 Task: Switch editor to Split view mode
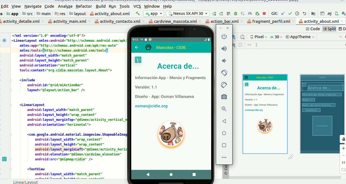pos(329,29)
